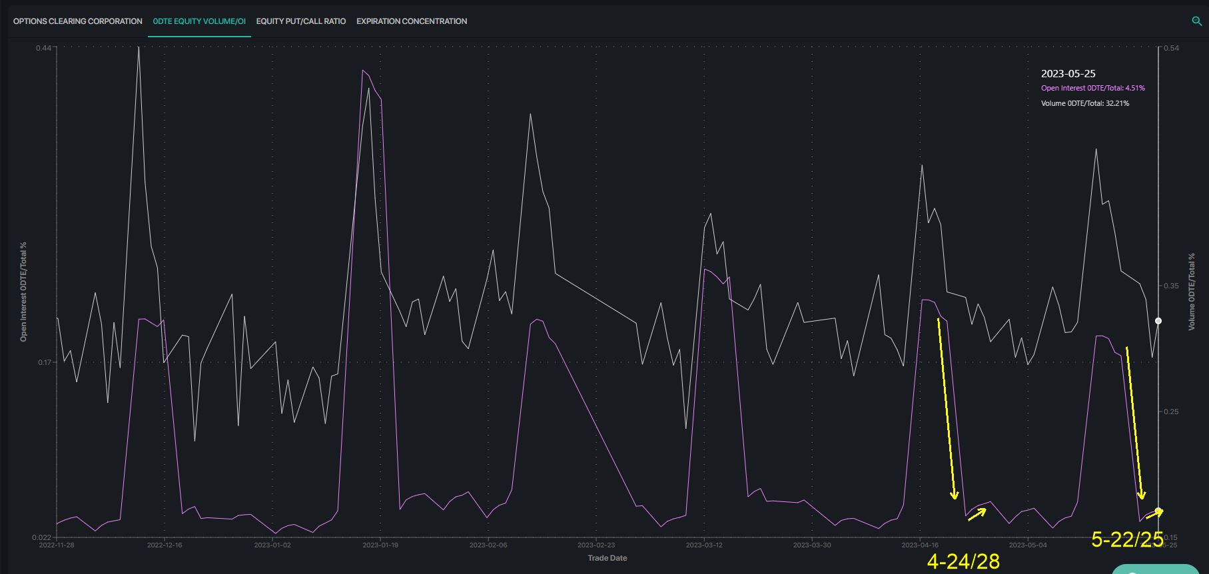
Task: Click the Trade Date axis title
Action: tap(607, 558)
